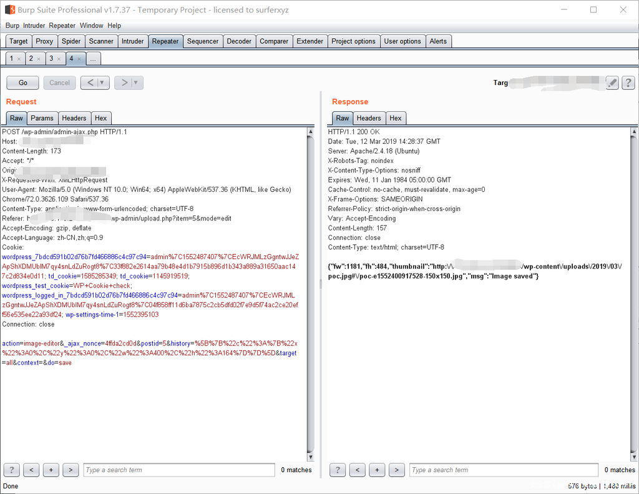Open Repeater help question mark icon
The image size is (639, 494).
[x=628, y=82]
